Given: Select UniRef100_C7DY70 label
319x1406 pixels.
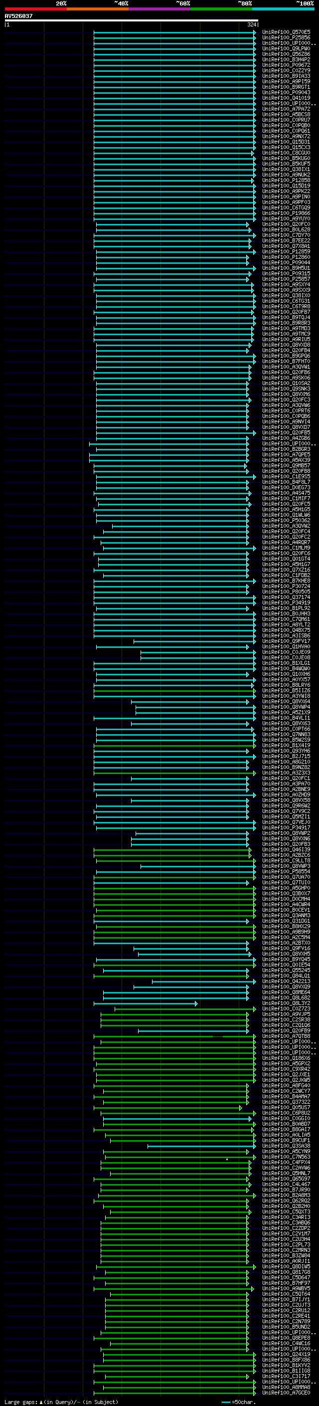Looking at the screenshot, I should click(x=286, y=235).
